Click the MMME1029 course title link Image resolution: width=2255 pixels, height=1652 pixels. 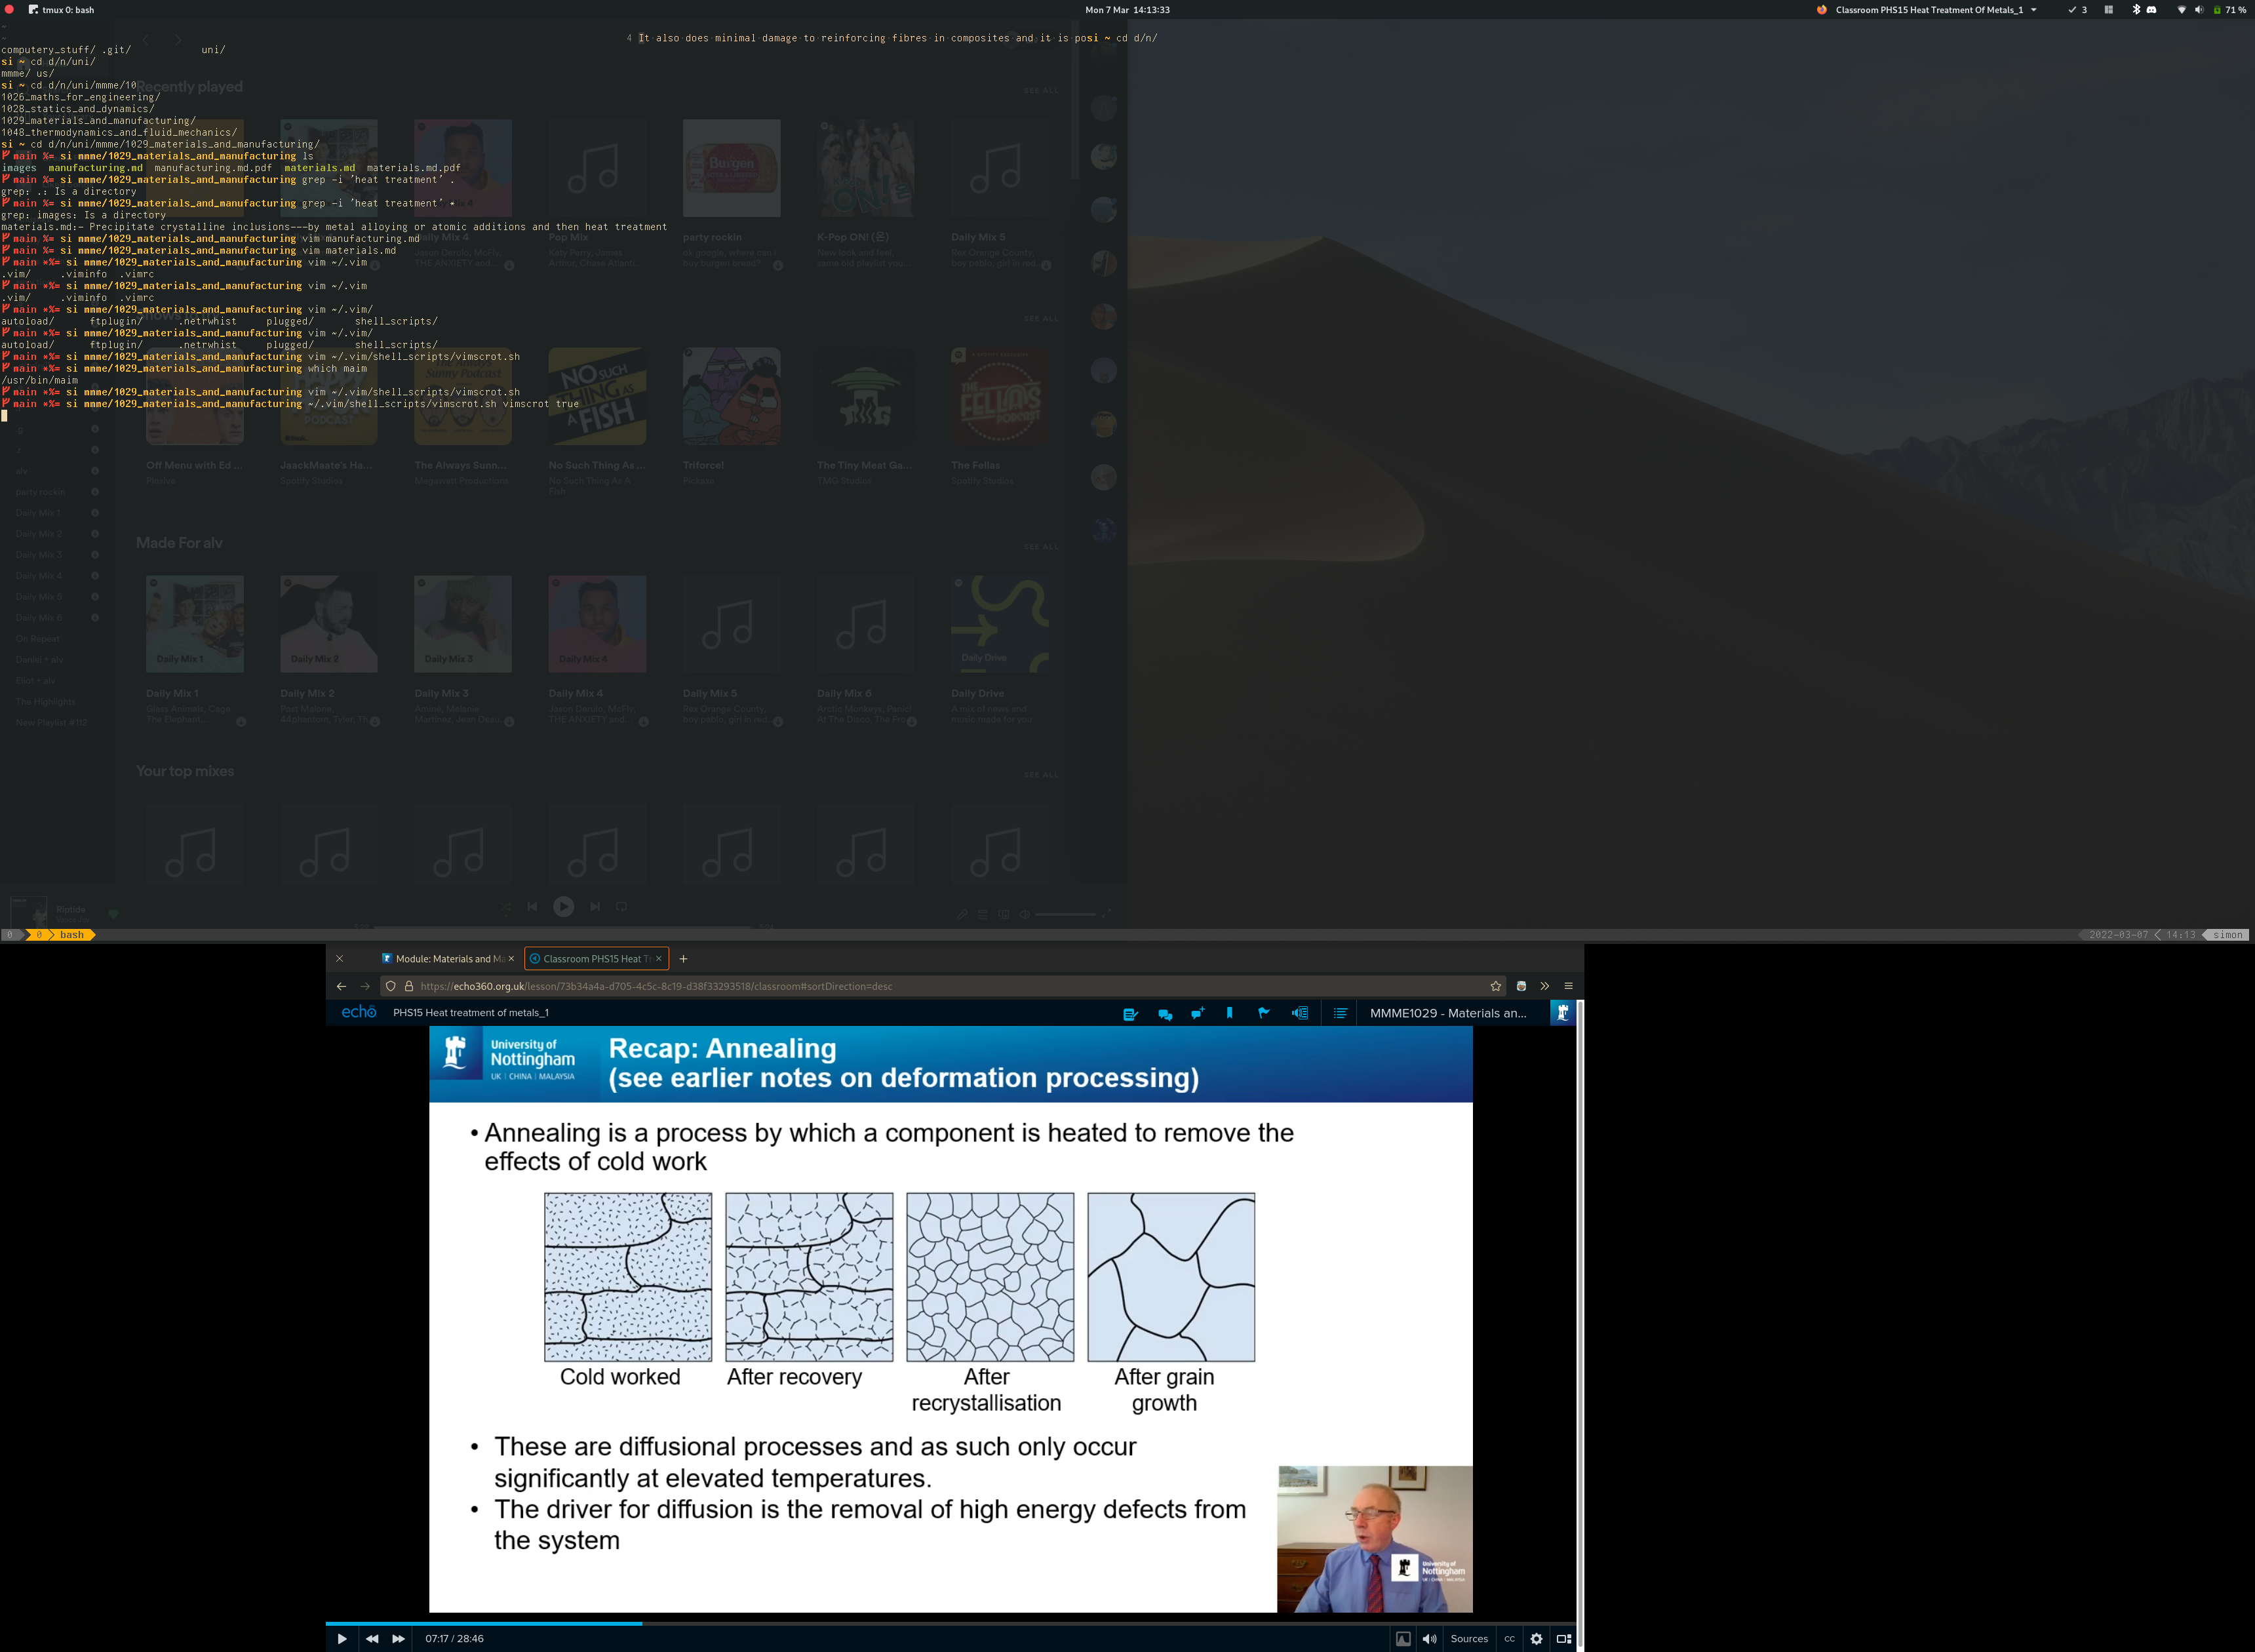coord(1447,1013)
